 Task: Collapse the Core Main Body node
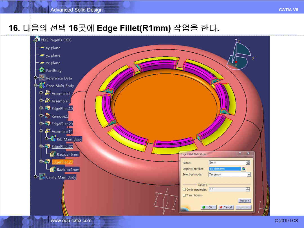pyautogui.click(x=35, y=86)
